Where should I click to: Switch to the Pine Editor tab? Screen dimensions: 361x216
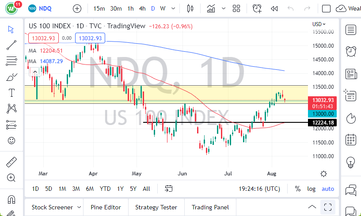point(106,207)
